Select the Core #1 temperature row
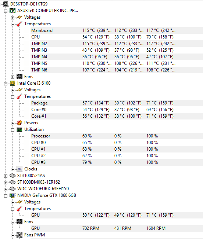Image resolution: width=203 pixels, height=239 pixels. click(117, 116)
